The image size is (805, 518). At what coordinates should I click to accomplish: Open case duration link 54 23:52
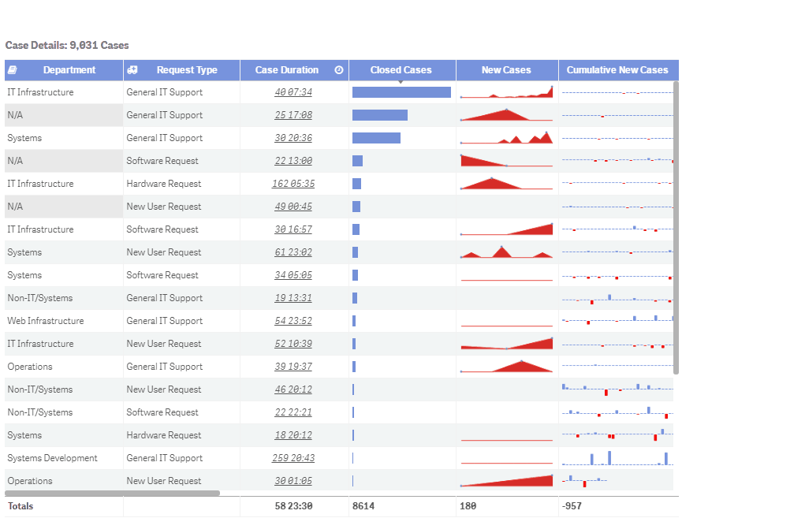pos(293,321)
